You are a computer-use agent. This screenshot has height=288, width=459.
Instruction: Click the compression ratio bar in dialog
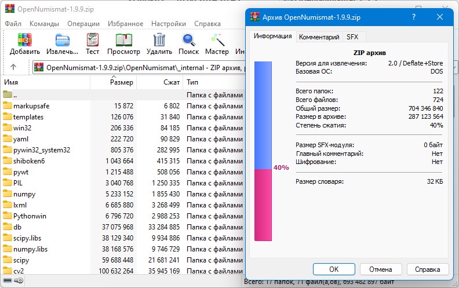click(263, 151)
